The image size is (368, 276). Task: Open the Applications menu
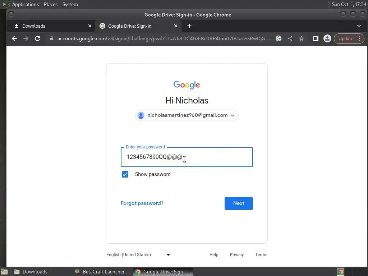coord(26,4)
